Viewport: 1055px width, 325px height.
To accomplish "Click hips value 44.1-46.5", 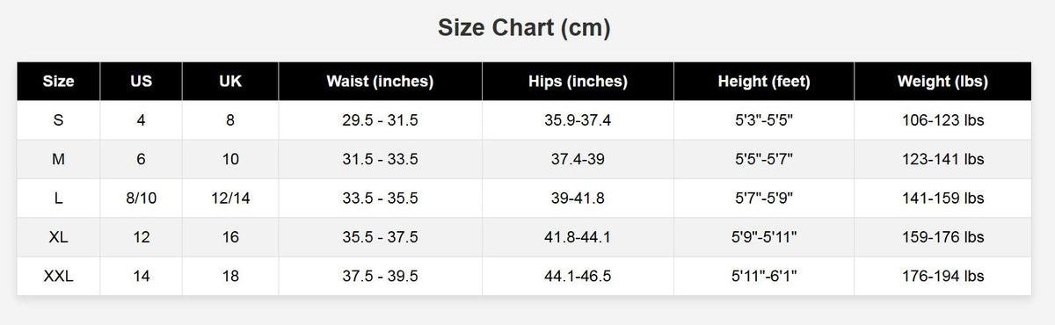I will point(578,277).
